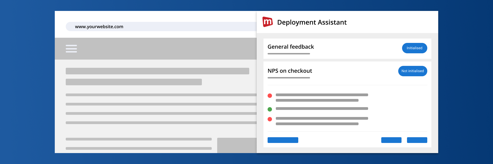
Task: Click the hamburger menu icon
Action: (x=71, y=49)
